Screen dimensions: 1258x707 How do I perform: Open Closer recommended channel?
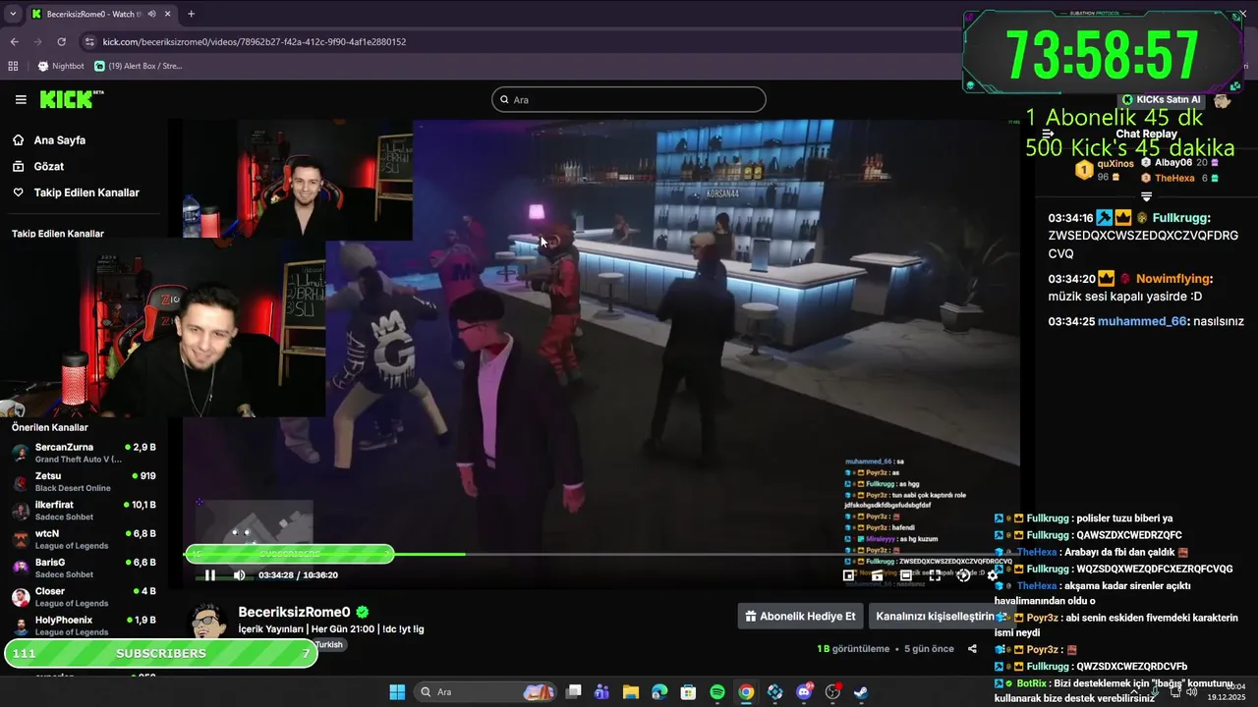click(85, 597)
